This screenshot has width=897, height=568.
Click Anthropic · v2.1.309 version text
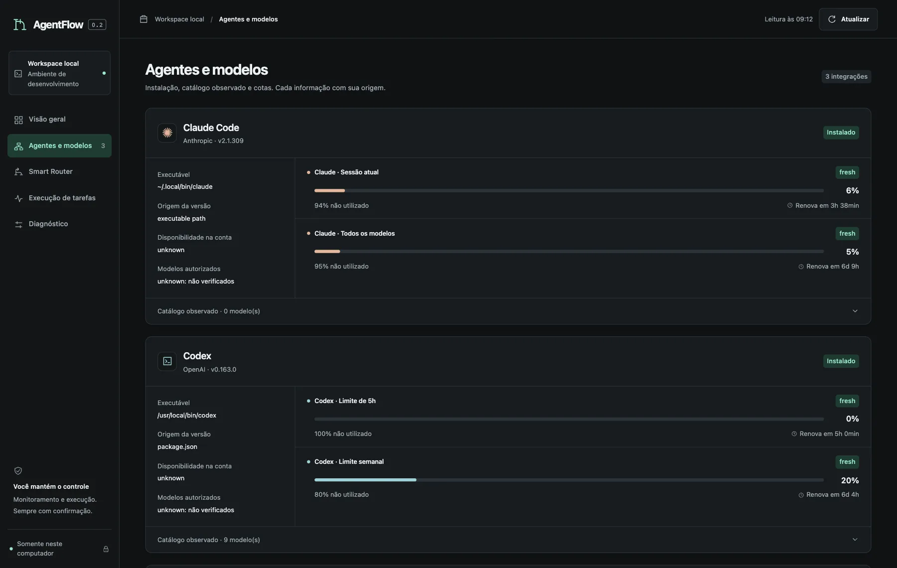click(x=213, y=141)
